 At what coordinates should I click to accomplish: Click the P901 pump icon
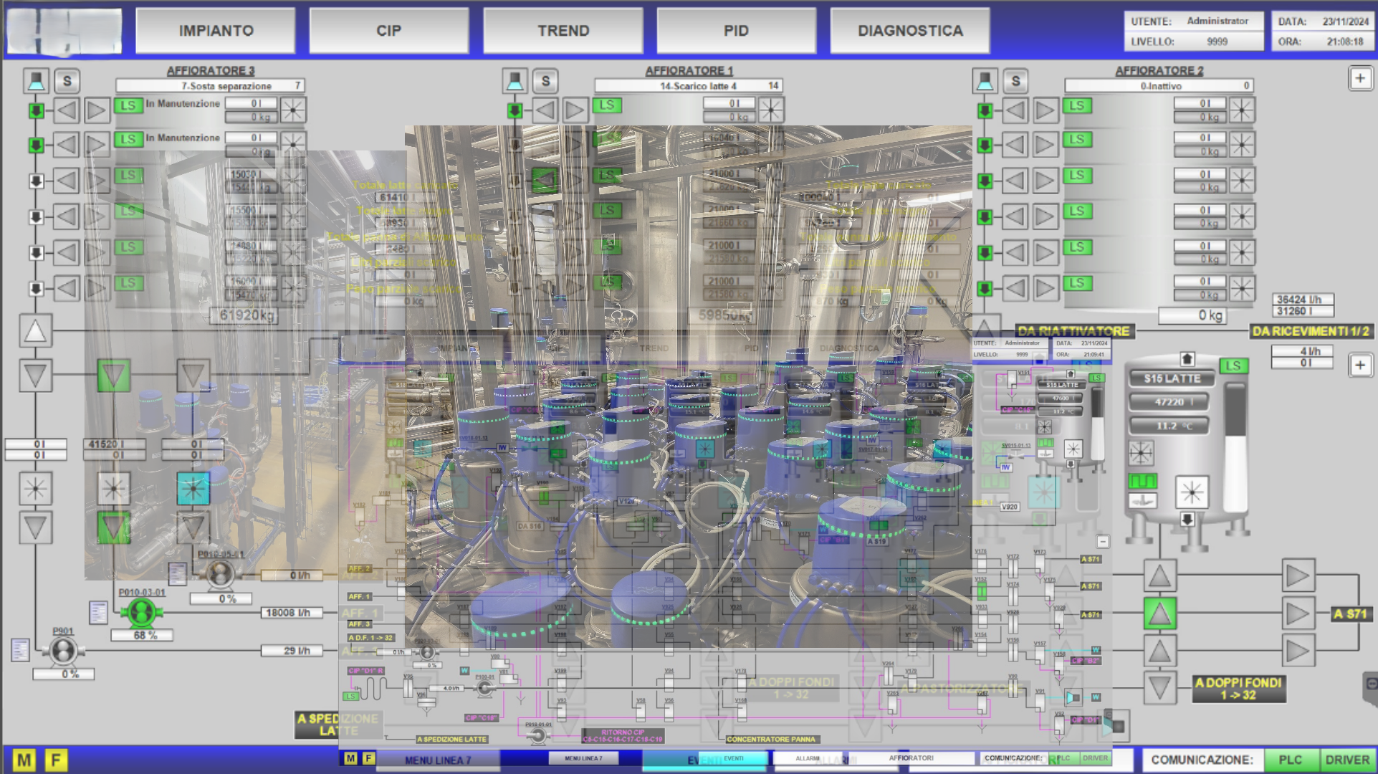[63, 651]
